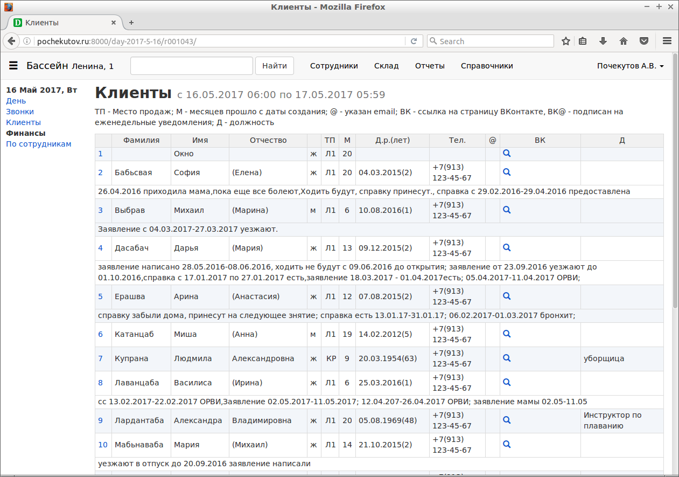Open client number 4 link
Screen dimensions: 679x477
[x=100, y=248]
